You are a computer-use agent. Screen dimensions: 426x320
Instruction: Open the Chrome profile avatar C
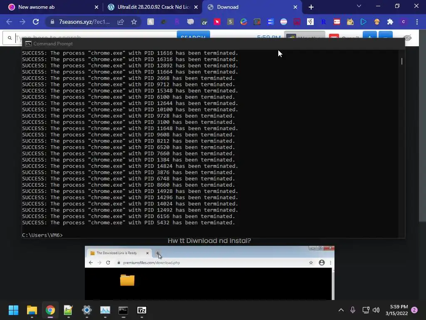click(404, 22)
